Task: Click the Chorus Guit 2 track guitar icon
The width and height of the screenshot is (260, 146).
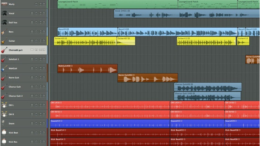Action: pos(4,96)
